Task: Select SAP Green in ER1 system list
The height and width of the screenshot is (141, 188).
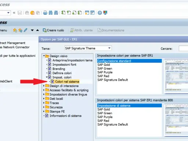Action: (x=130, y=68)
